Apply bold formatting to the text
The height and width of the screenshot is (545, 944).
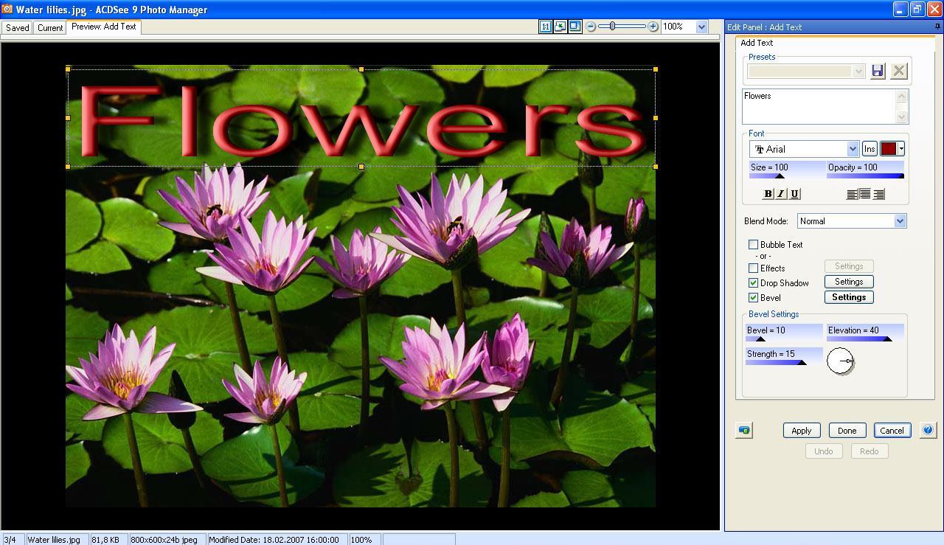767,193
